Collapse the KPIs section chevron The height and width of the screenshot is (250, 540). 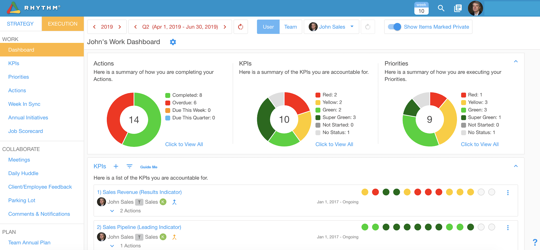tap(516, 166)
